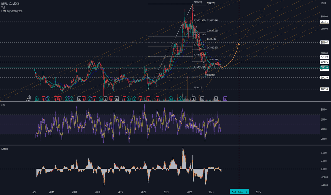The image size is (331, 195).
Task: Click the Vol indicator label
Action: (3, 7)
